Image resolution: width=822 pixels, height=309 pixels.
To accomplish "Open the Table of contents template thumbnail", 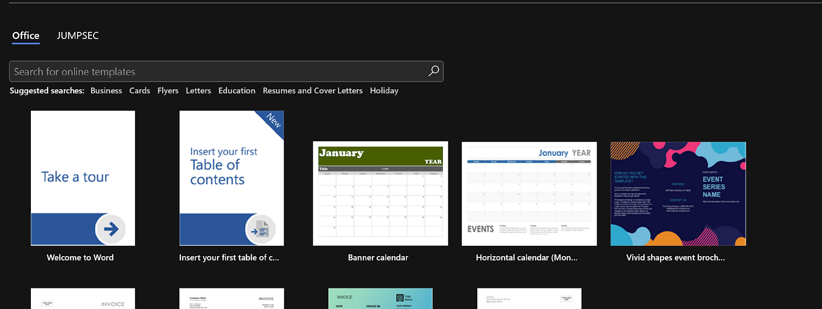I will click(232, 178).
